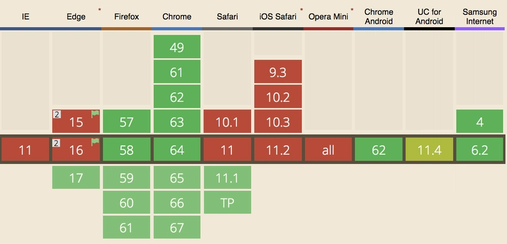Viewport: 507px width, 244px height.
Task: Open note 2 badge on Edge 16
Action: pyautogui.click(x=57, y=143)
